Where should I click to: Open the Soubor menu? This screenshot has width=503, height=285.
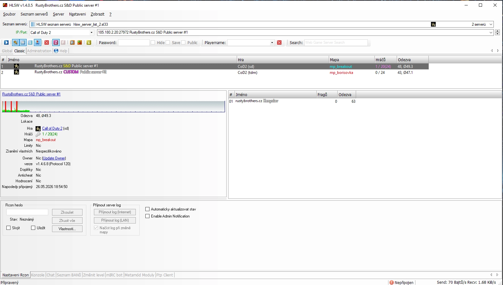click(9, 14)
